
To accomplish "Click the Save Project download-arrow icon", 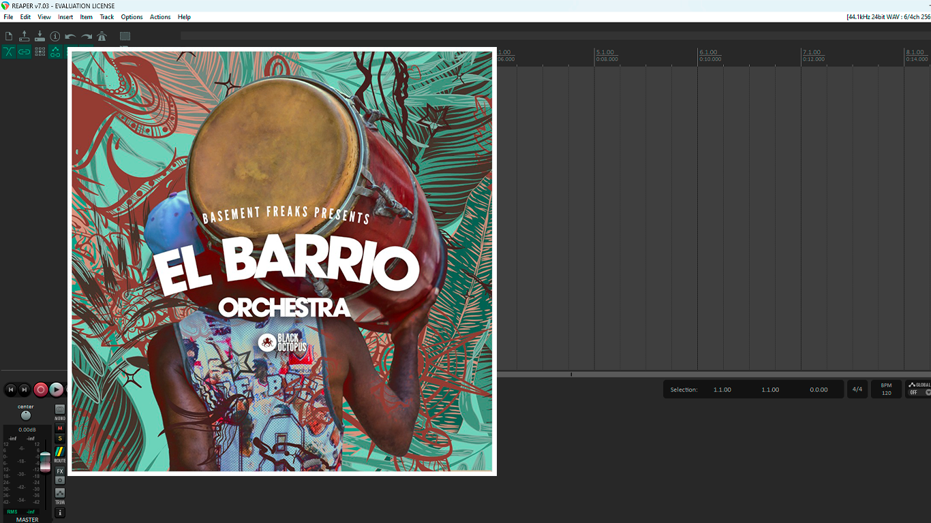I will click(40, 36).
